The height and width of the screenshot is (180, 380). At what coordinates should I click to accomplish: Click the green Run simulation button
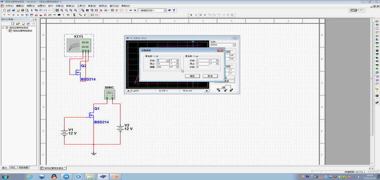click(x=191, y=15)
